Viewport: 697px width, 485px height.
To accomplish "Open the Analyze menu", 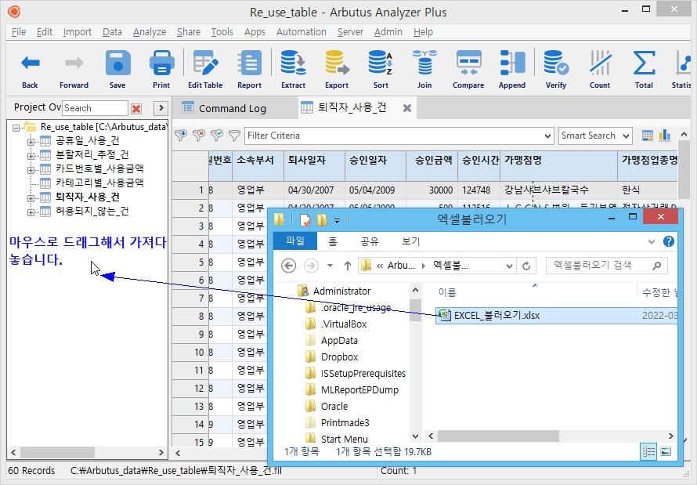I will pos(150,32).
